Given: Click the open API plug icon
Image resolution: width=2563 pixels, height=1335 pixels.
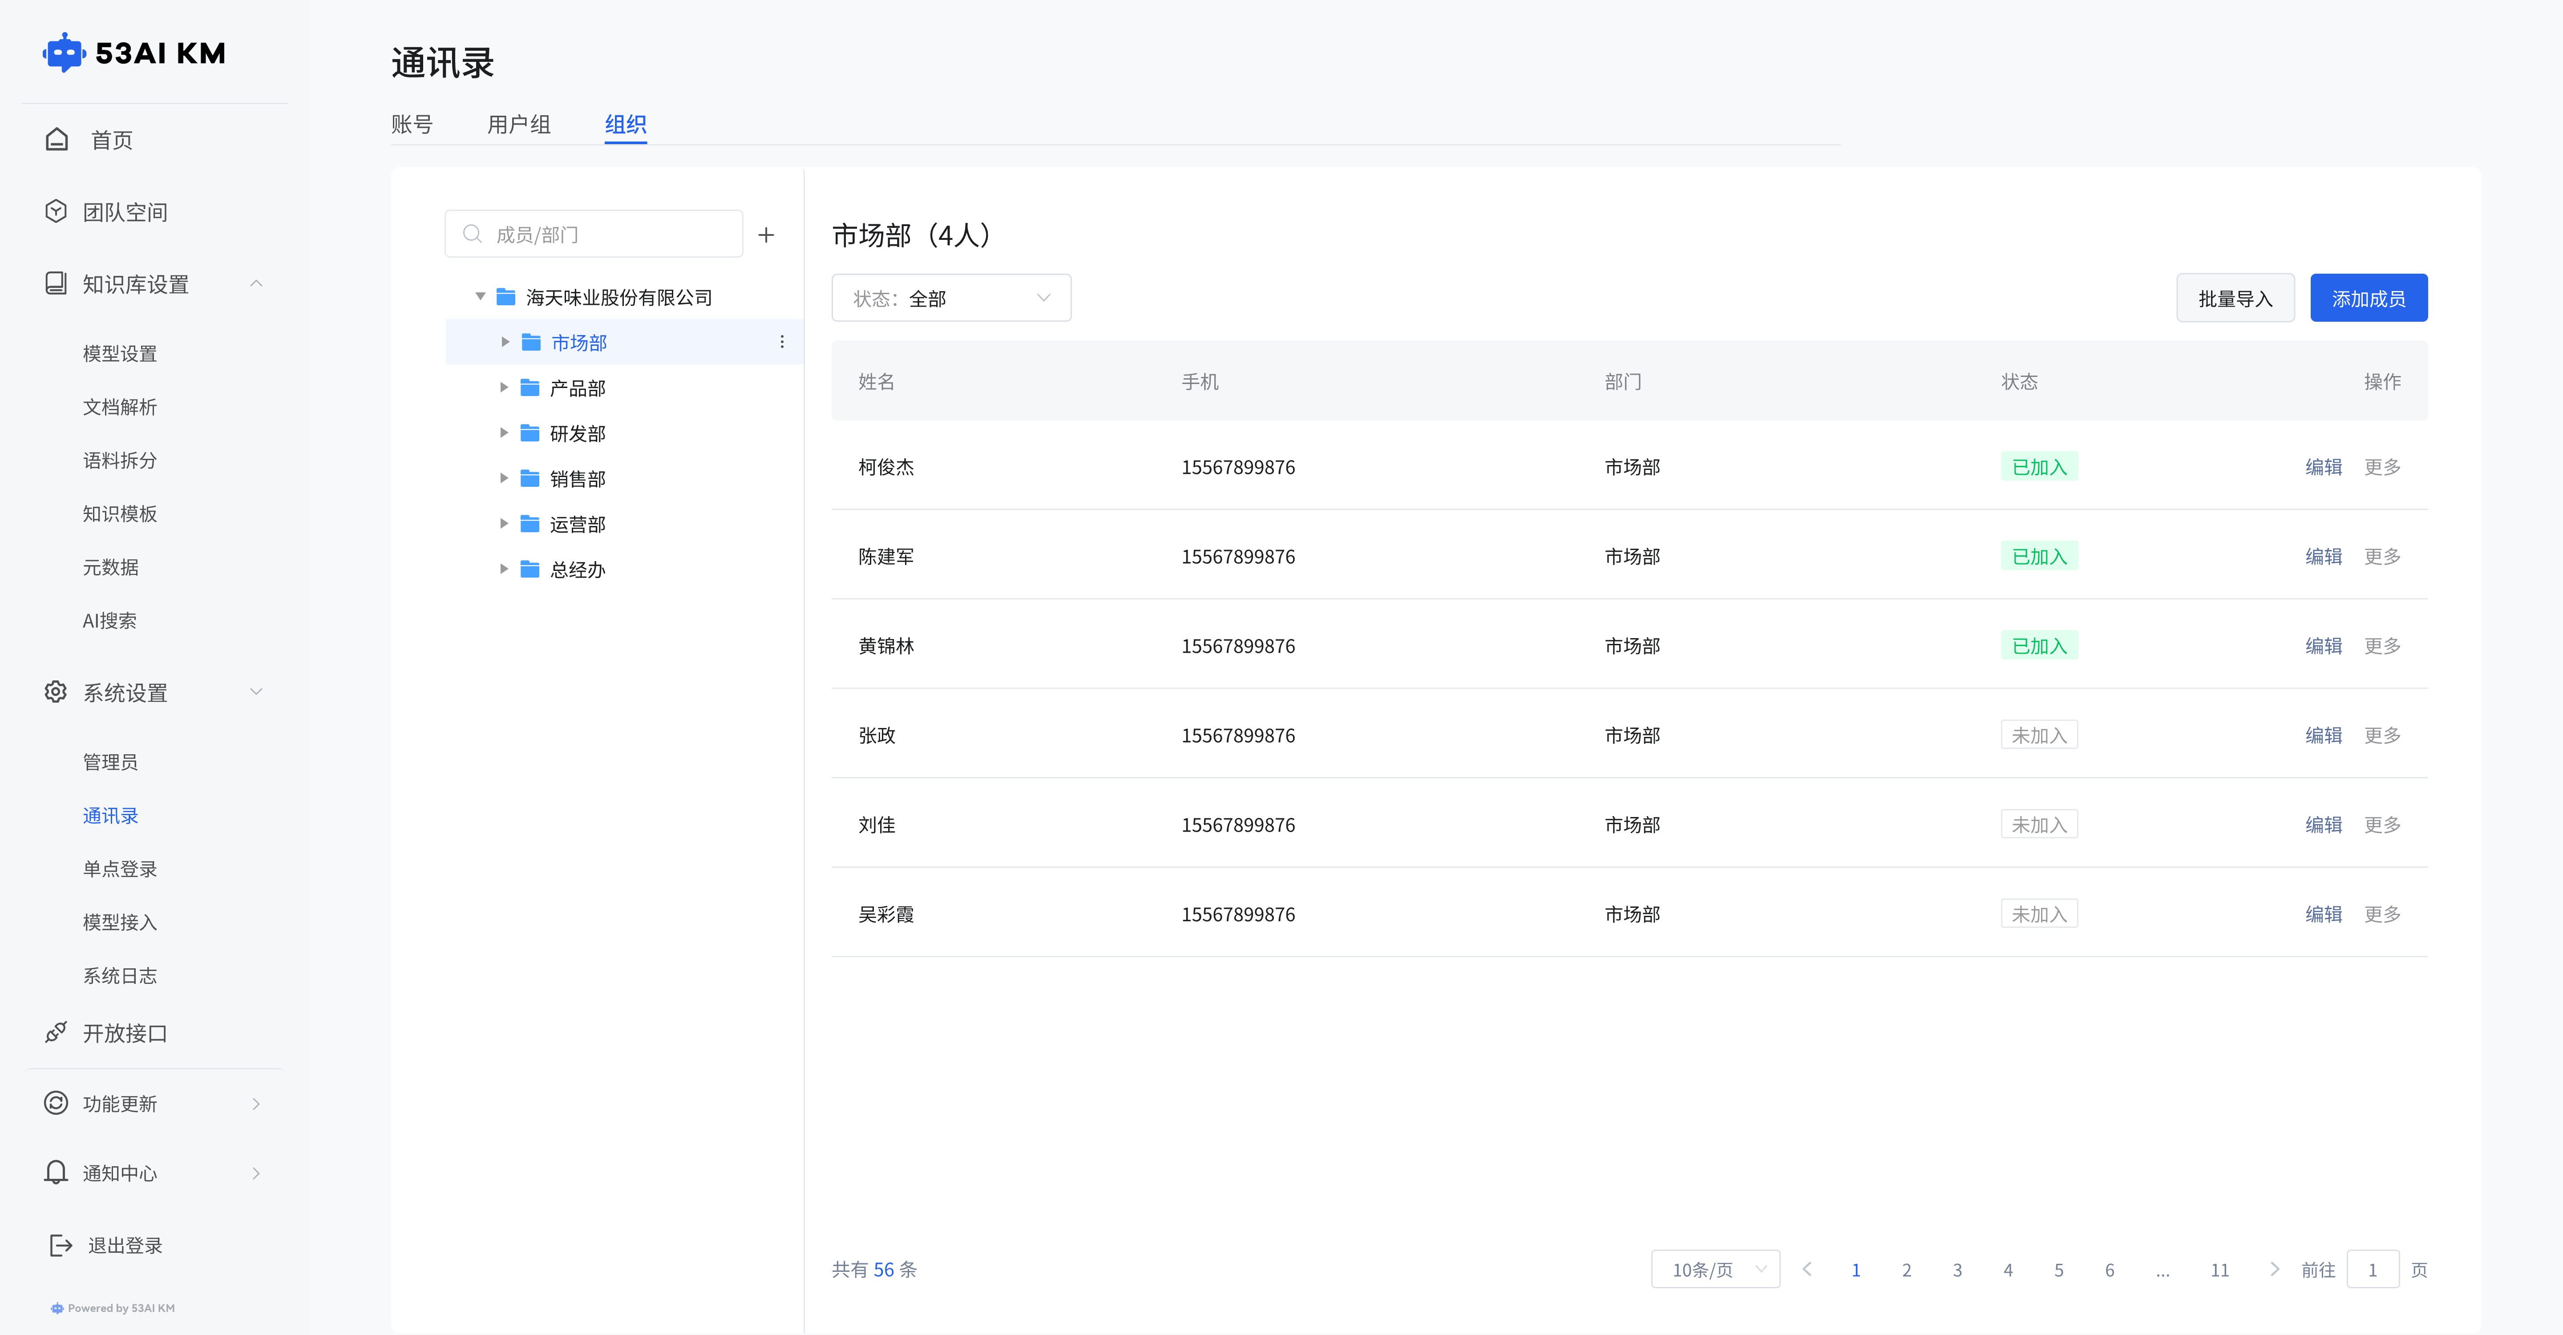Looking at the screenshot, I should pos(57,1032).
